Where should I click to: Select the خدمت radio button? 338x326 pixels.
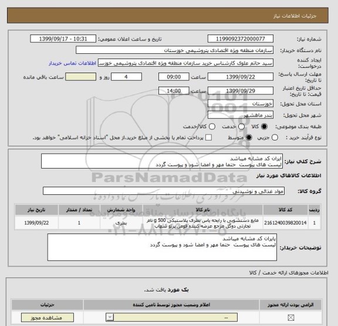[241, 126]
